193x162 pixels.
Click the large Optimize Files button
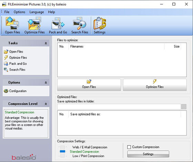click(155, 85)
